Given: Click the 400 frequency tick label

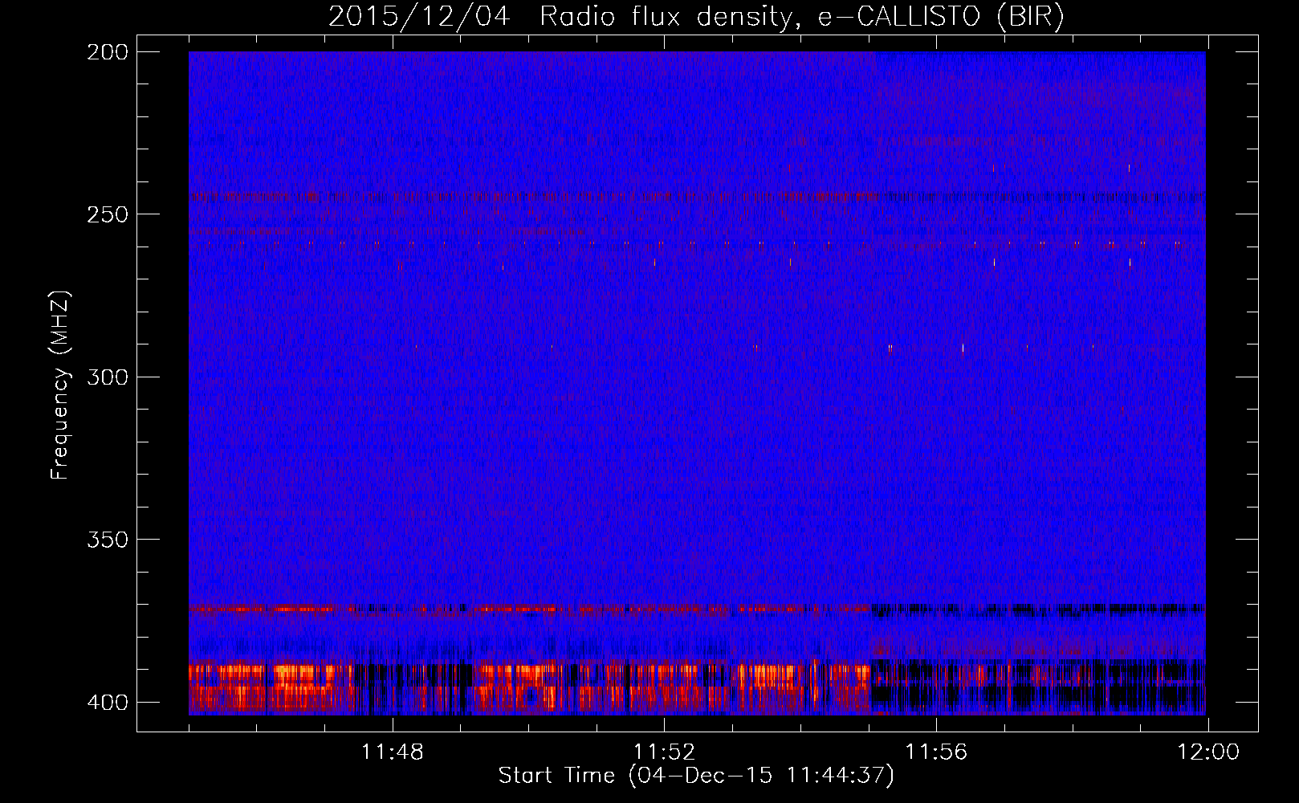Looking at the screenshot, I should click(x=107, y=703).
